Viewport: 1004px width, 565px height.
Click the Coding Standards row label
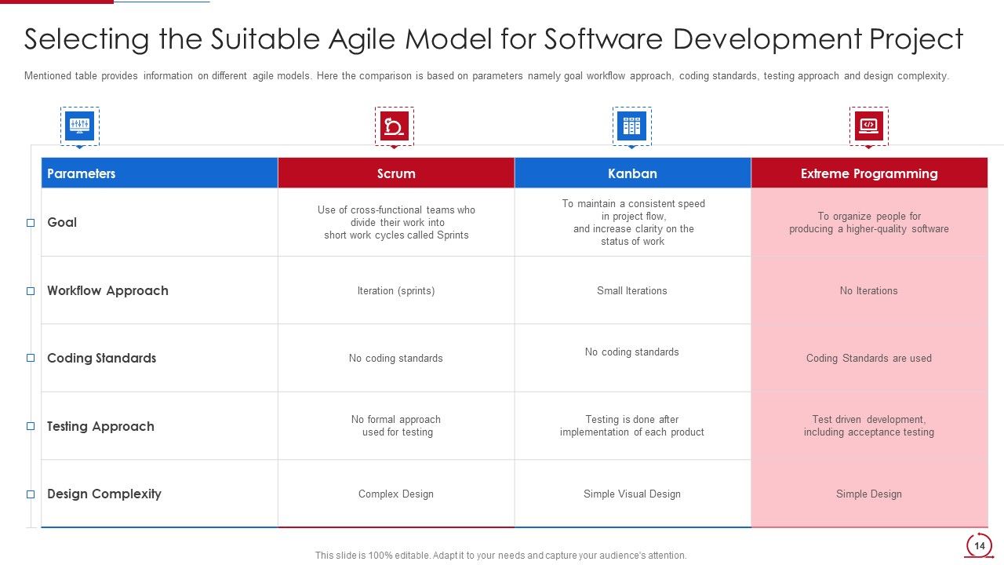(x=101, y=358)
